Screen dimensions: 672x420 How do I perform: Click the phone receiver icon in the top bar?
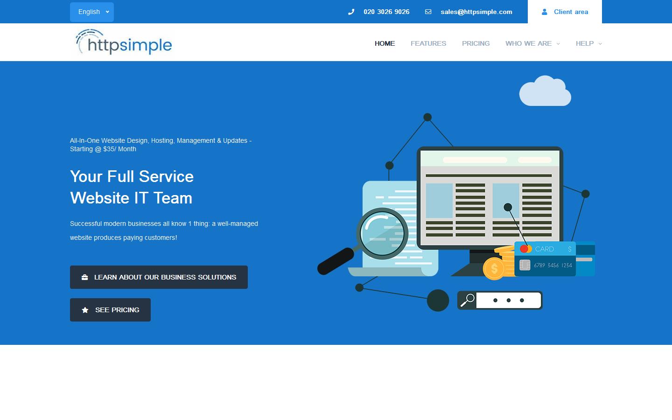[x=351, y=12]
